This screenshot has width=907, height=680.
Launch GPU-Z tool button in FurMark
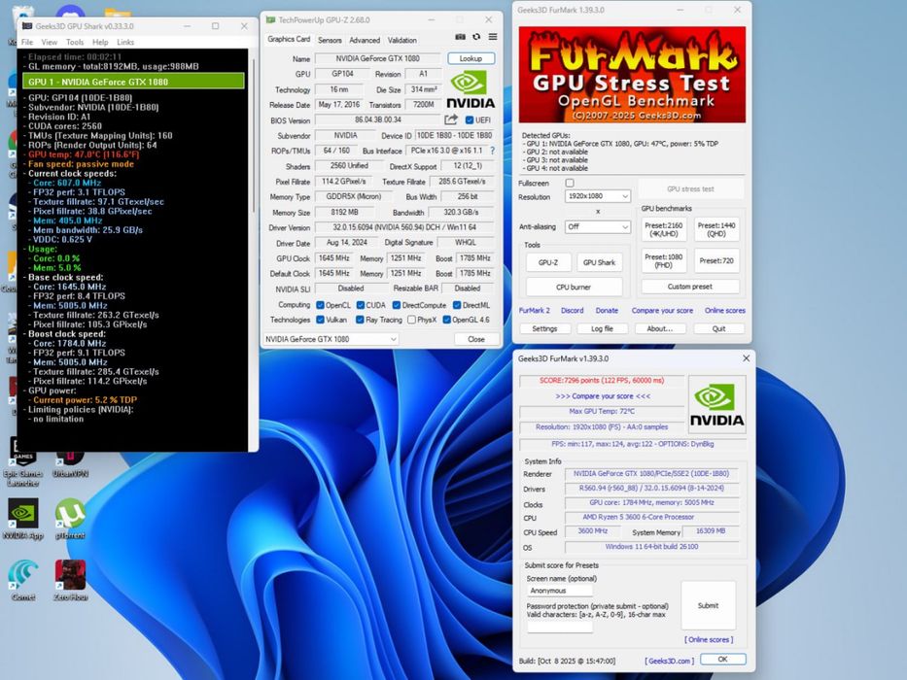point(548,262)
